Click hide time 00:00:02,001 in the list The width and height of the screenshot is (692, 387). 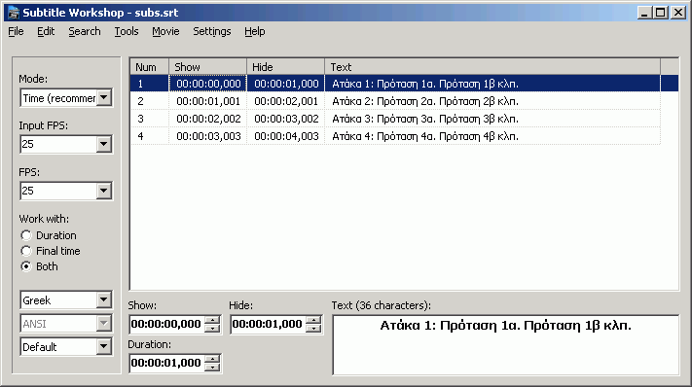pos(286,101)
